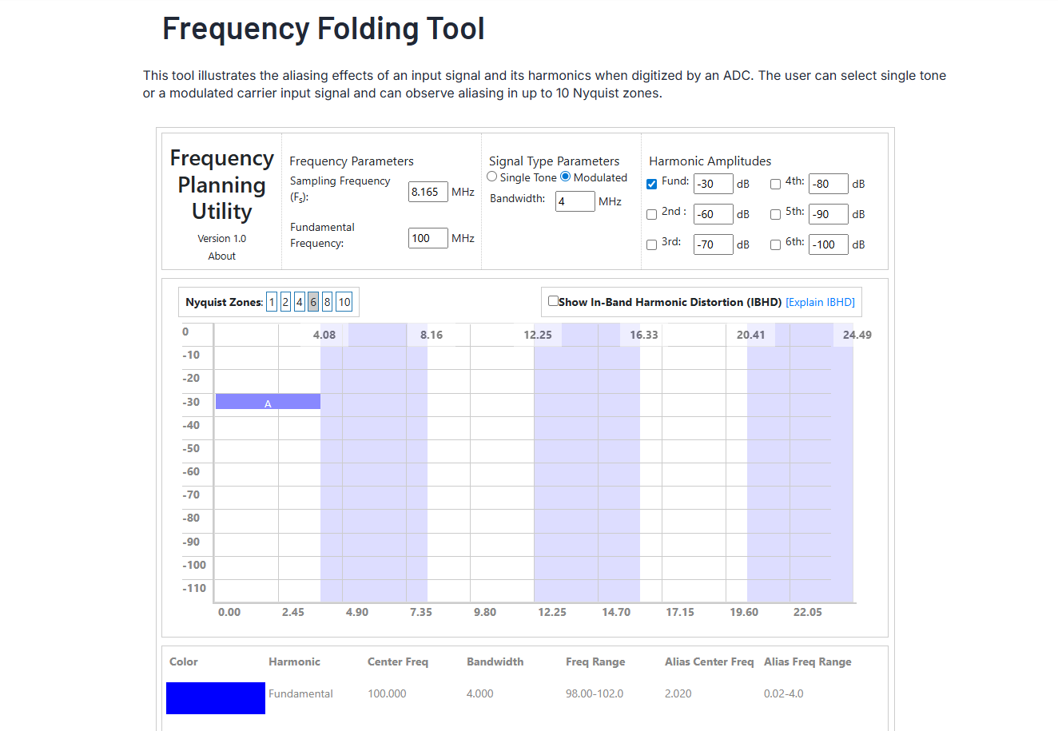Enable the 5th harmonic checkbox
This screenshot has width=1058, height=731.
(x=775, y=214)
